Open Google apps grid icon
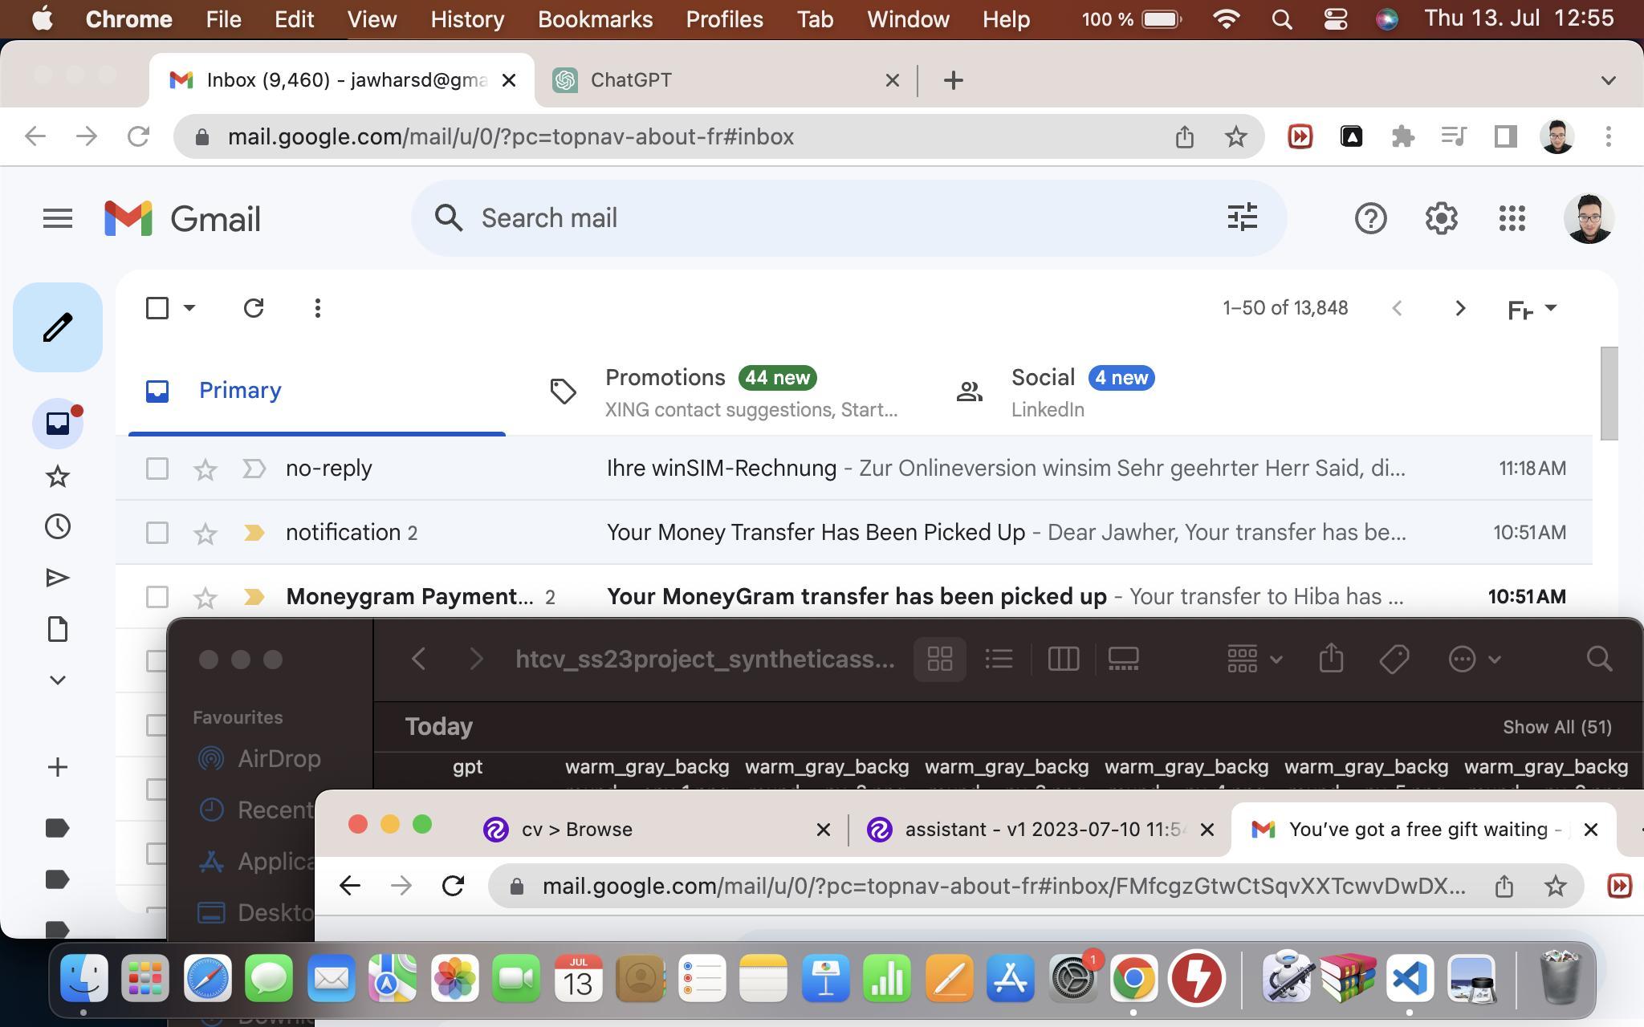The height and width of the screenshot is (1027, 1644). (x=1512, y=218)
